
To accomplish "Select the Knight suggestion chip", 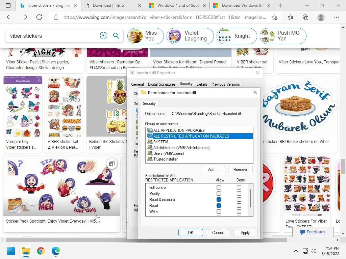I will pos(237,36).
